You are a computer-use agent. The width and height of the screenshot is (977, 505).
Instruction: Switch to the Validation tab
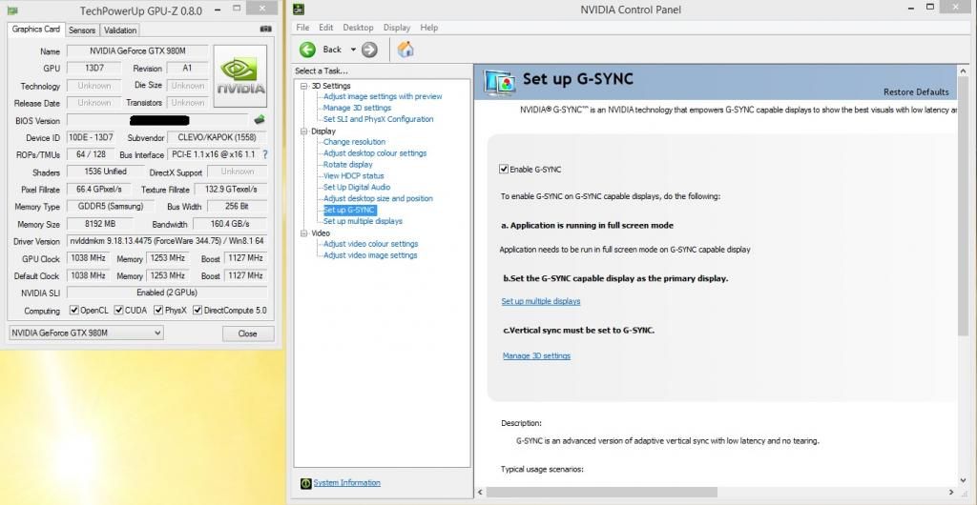point(120,30)
